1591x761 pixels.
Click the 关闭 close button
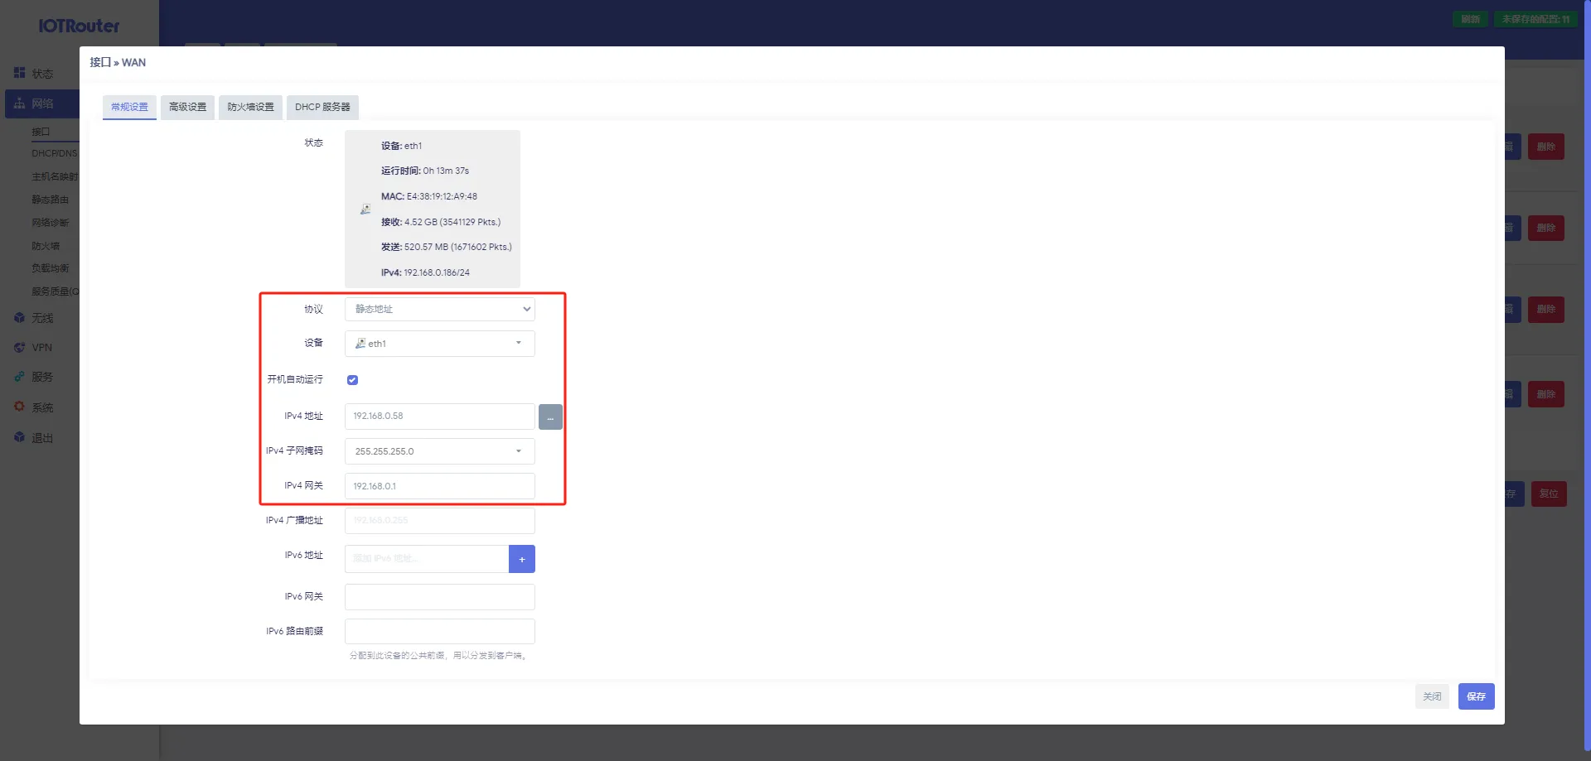coord(1431,696)
